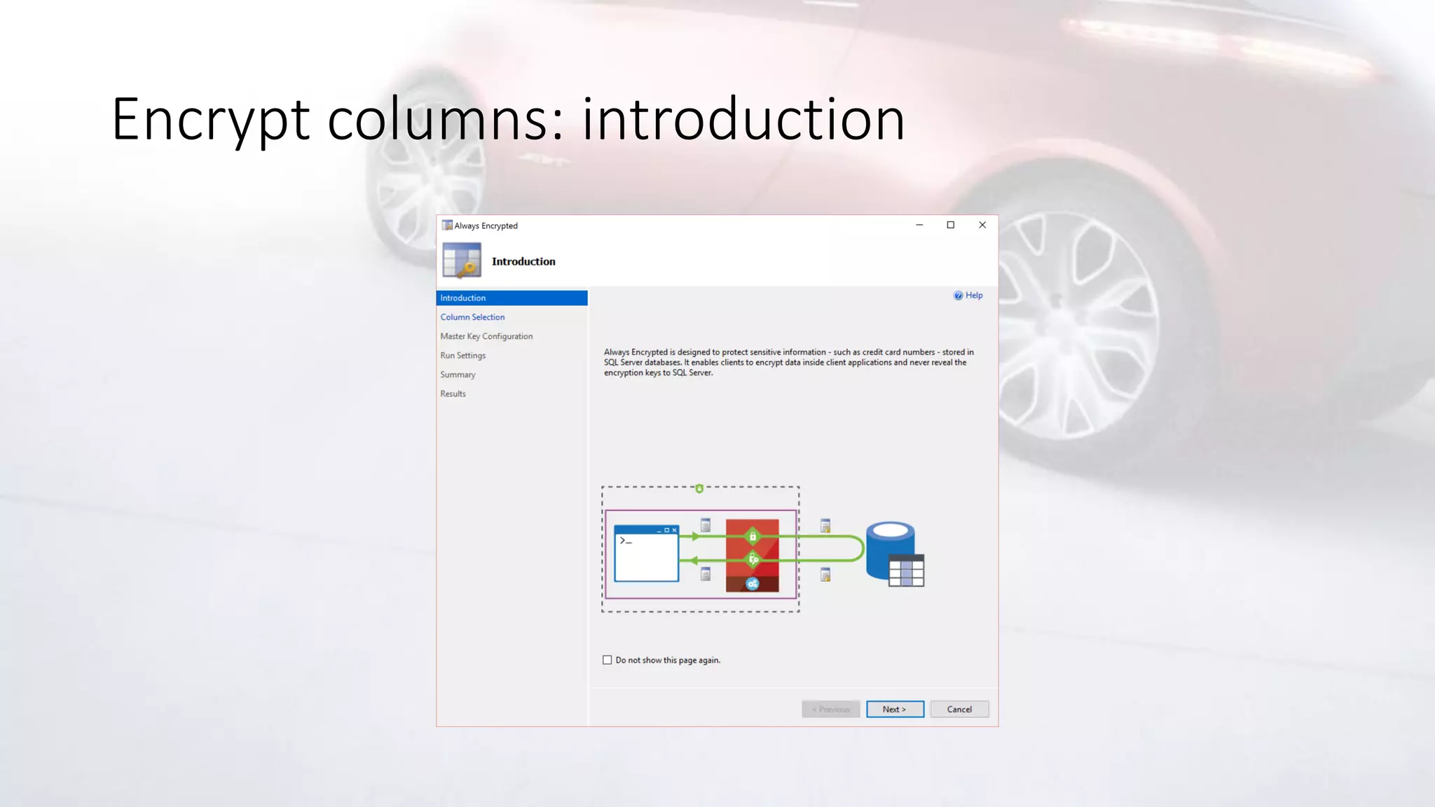Viewport: 1435px width, 807px height.
Task: Click the Next > button
Action: pyautogui.click(x=895, y=709)
